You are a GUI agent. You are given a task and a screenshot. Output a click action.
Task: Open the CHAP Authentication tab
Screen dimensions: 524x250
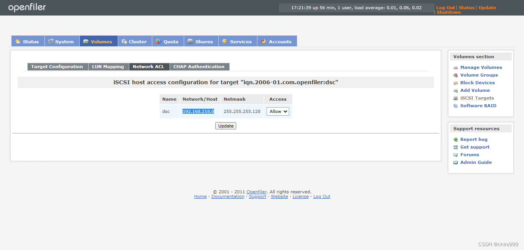tap(199, 66)
